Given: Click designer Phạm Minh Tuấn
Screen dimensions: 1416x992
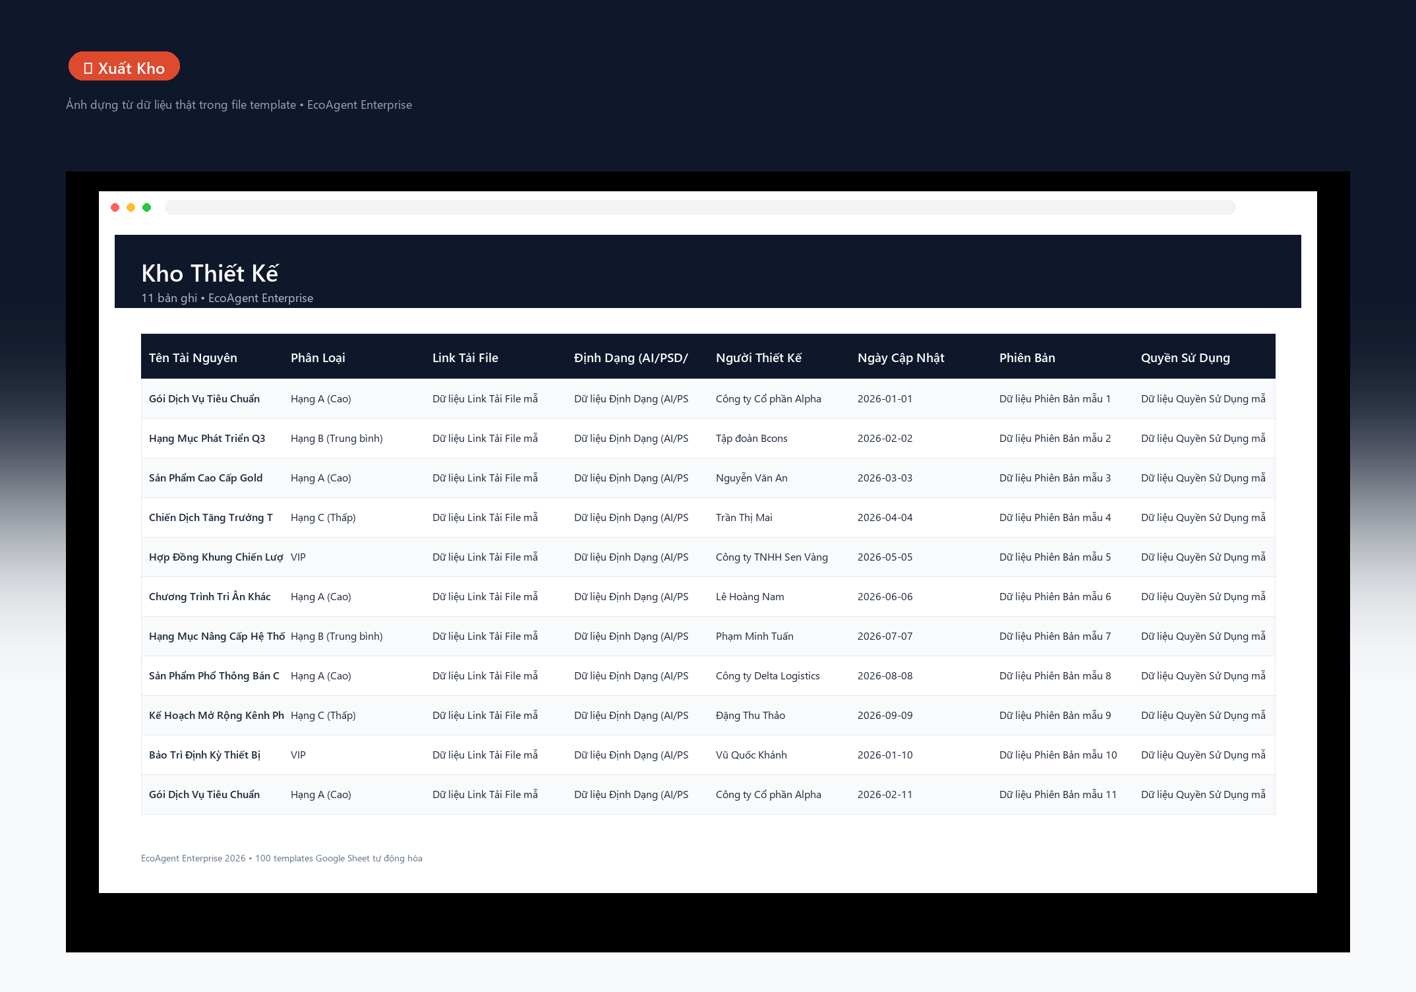Looking at the screenshot, I should click(x=755, y=636).
